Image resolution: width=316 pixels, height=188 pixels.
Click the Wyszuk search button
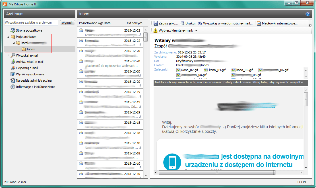(x=67, y=23)
